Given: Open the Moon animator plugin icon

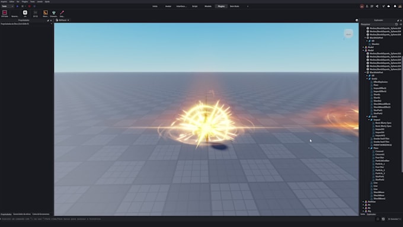Looking at the screenshot, I should click(46, 14).
